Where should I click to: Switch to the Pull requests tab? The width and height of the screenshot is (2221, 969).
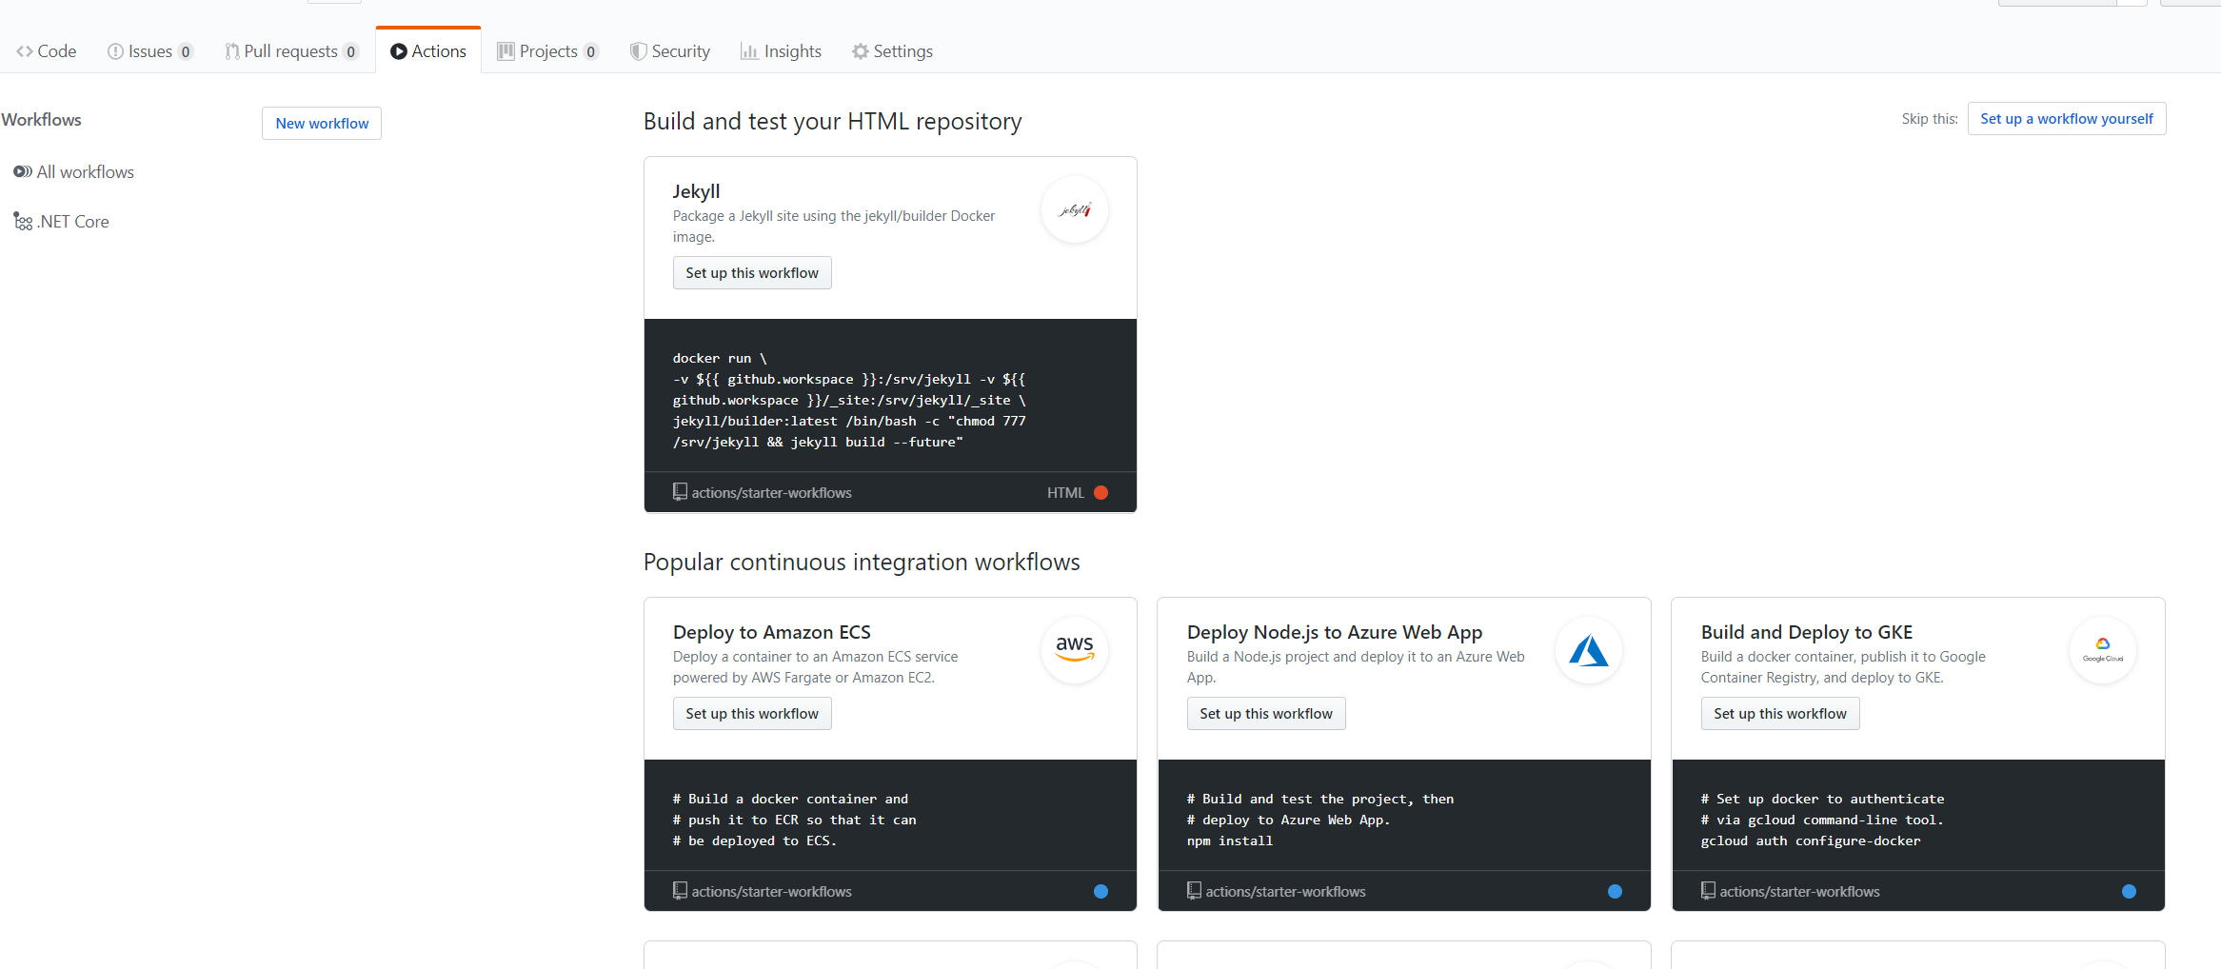290,51
